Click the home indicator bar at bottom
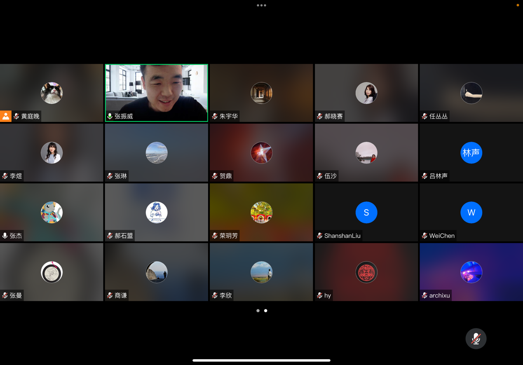The image size is (523, 365). [261, 360]
